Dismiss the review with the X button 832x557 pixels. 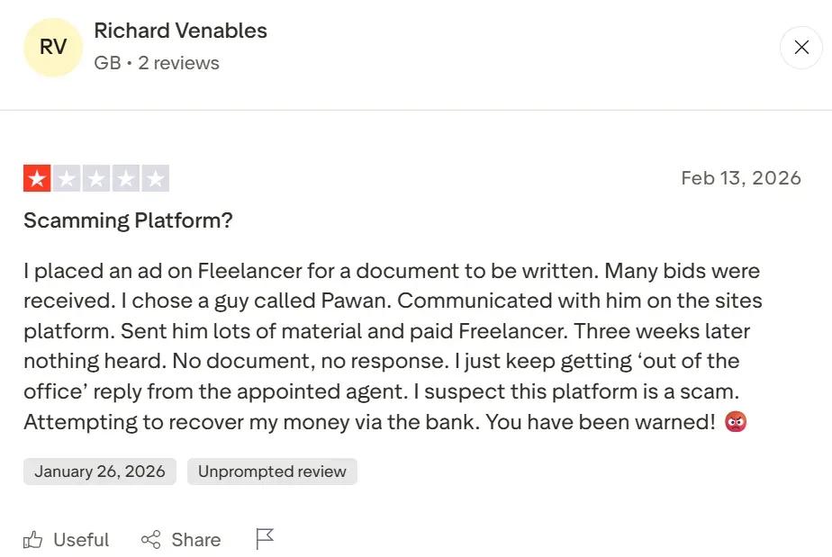[800, 47]
